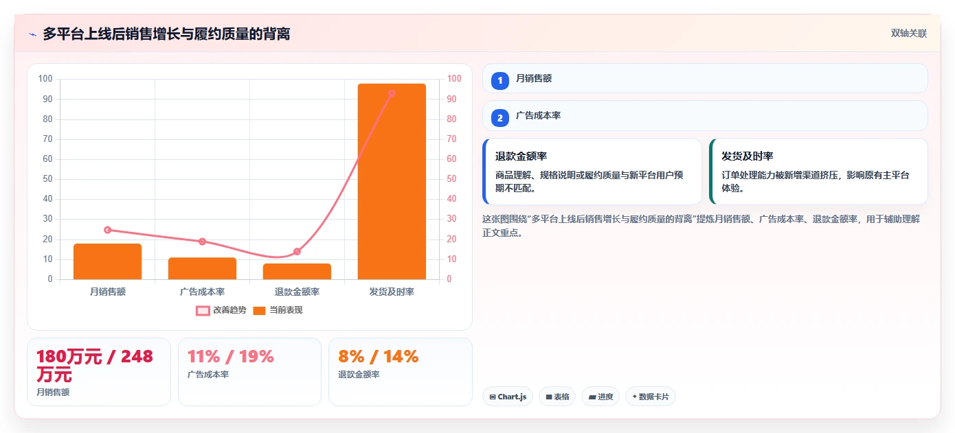Click the trend line point atop 发货及时率
The image size is (955, 433).
[x=392, y=94]
